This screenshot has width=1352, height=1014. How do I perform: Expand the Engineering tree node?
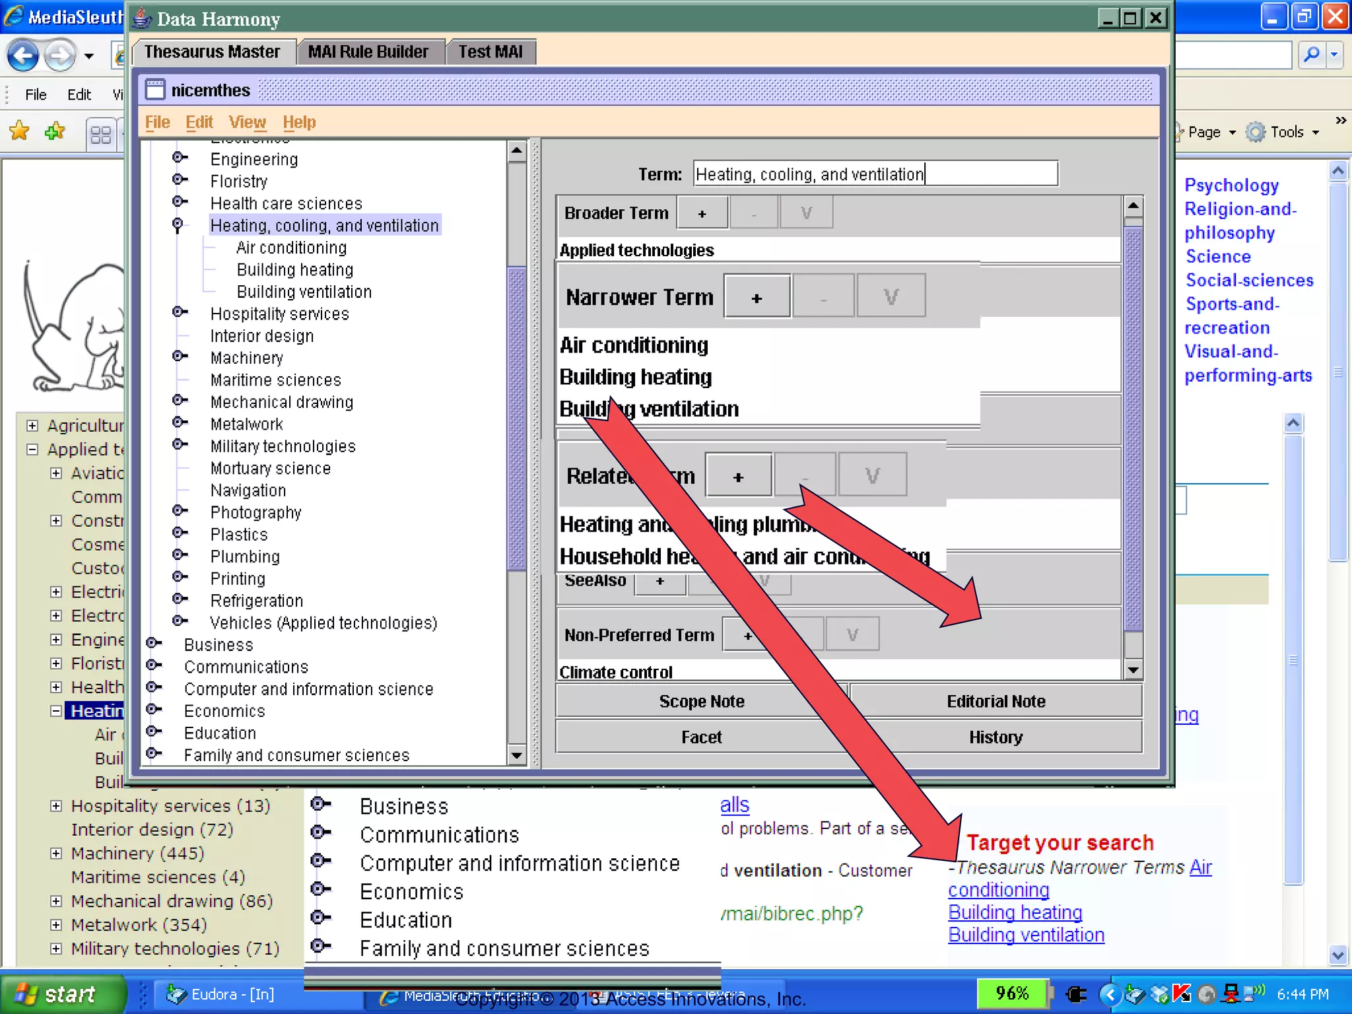pyautogui.click(x=178, y=158)
